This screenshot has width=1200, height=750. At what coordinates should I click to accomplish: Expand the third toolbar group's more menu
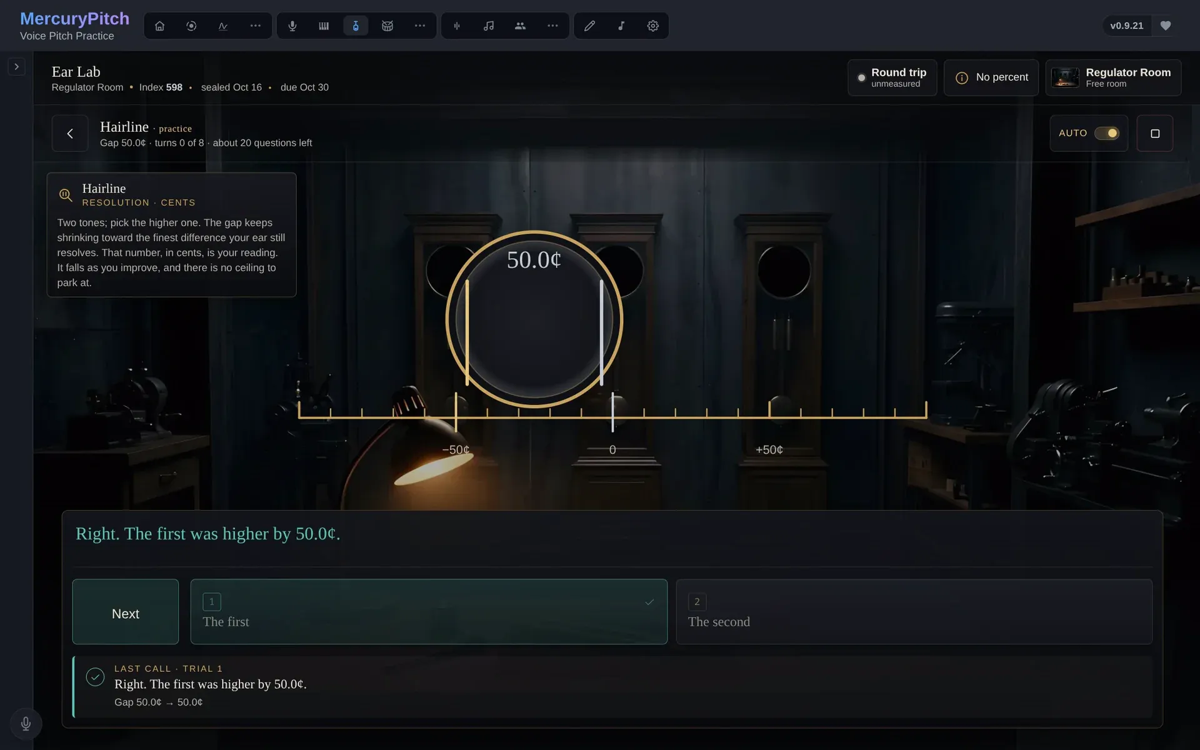coord(552,26)
